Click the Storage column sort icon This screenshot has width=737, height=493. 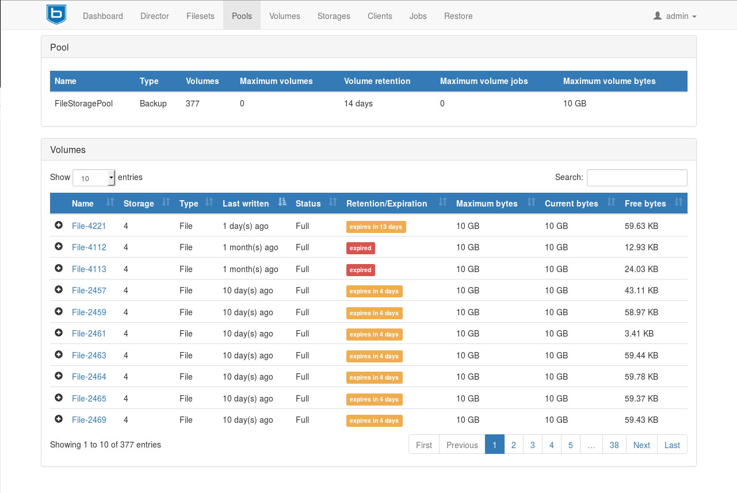click(x=166, y=202)
